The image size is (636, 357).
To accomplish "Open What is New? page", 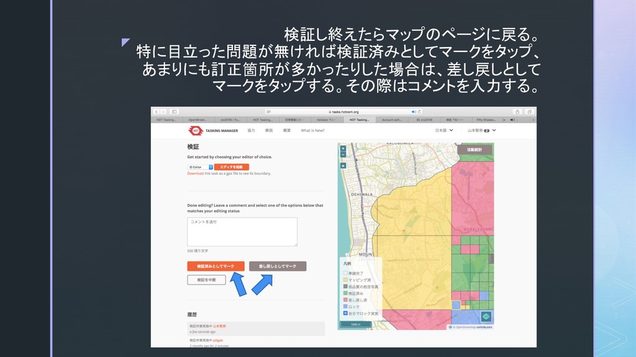I will point(312,130).
